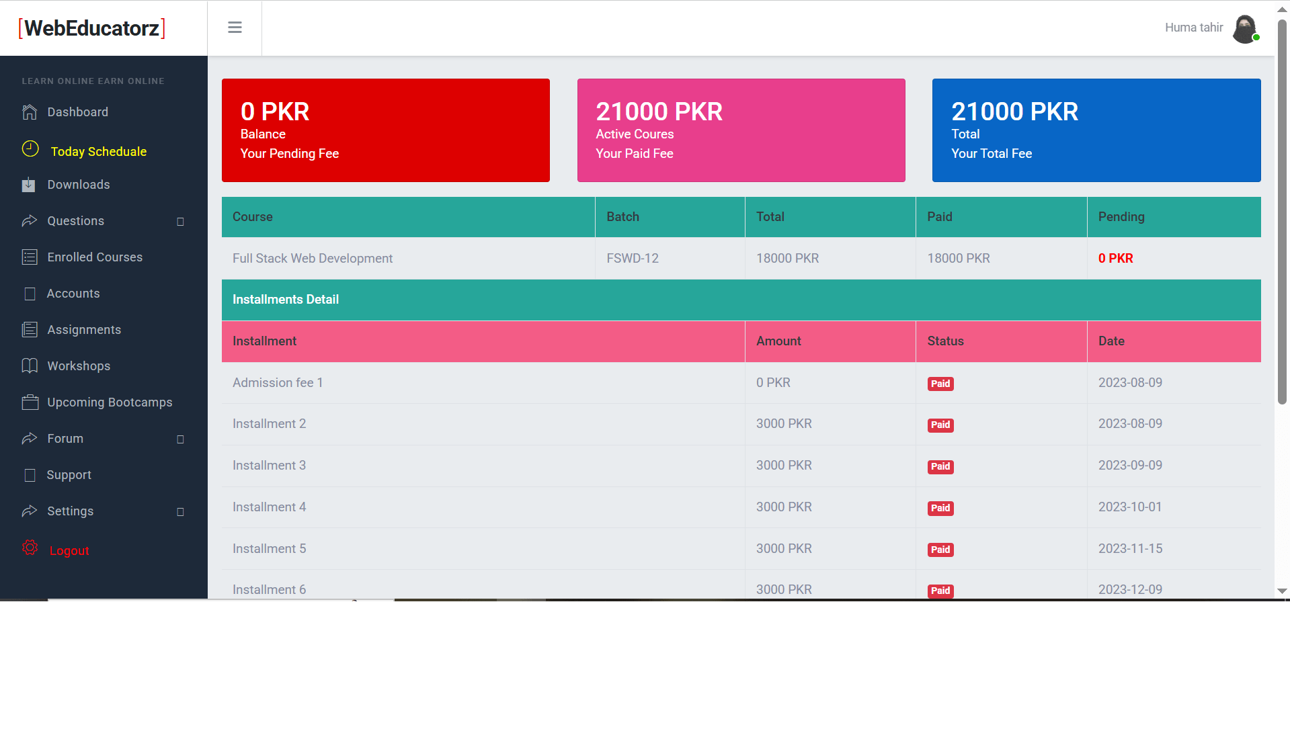Image resolution: width=1290 pixels, height=731 pixels.
Task: Click the Huma tahir profile avatar
Action: [x=1245, y=29]
